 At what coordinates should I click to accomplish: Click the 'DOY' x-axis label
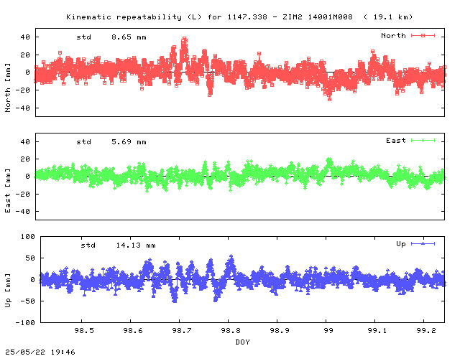pyautogui.click(x=242, y=342)
